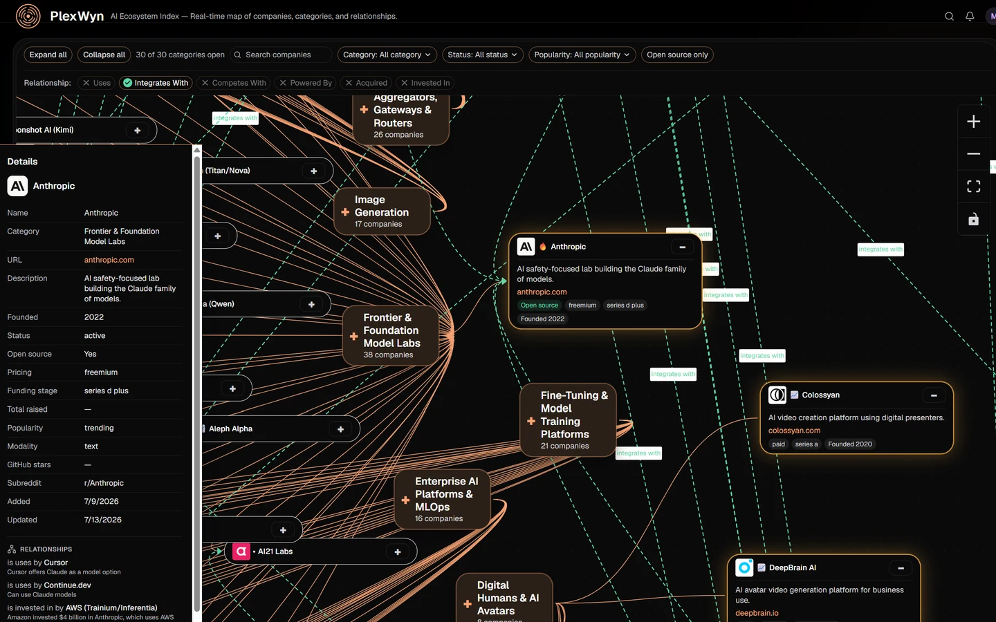The height and width of the screenshot is (622, 996).
Task: Click the 30 of 30 categories open text
Action: pos(180,55)
